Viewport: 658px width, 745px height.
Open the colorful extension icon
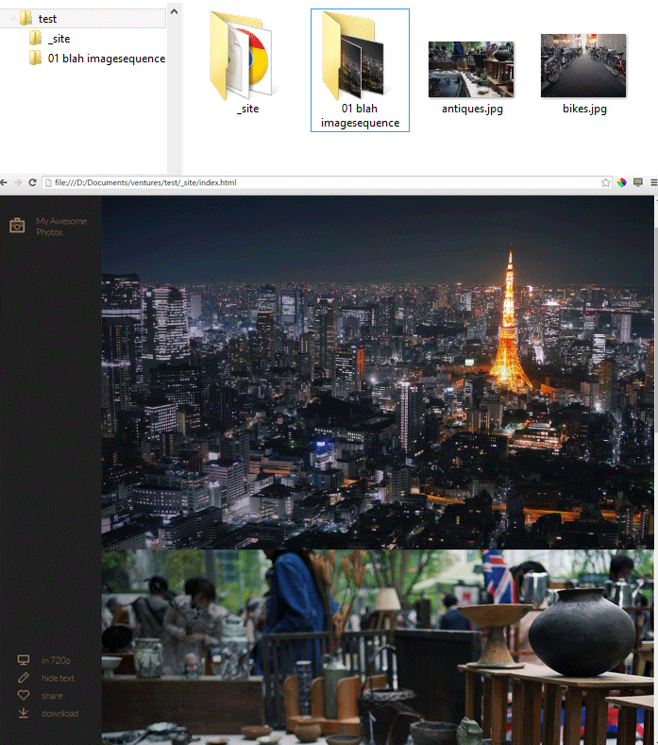click(x=622, y=182)
